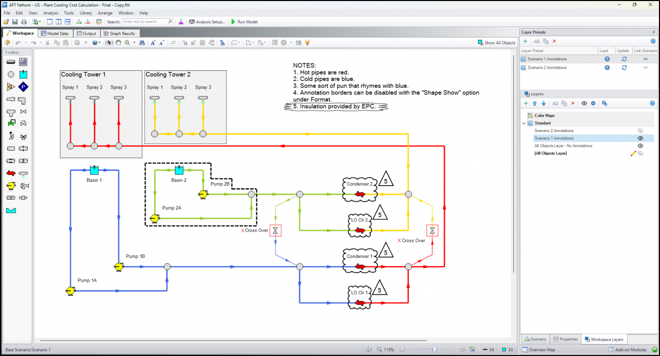
Task: Click the lightbulb icon in workspace toolbar
Action: pos(307,43)
